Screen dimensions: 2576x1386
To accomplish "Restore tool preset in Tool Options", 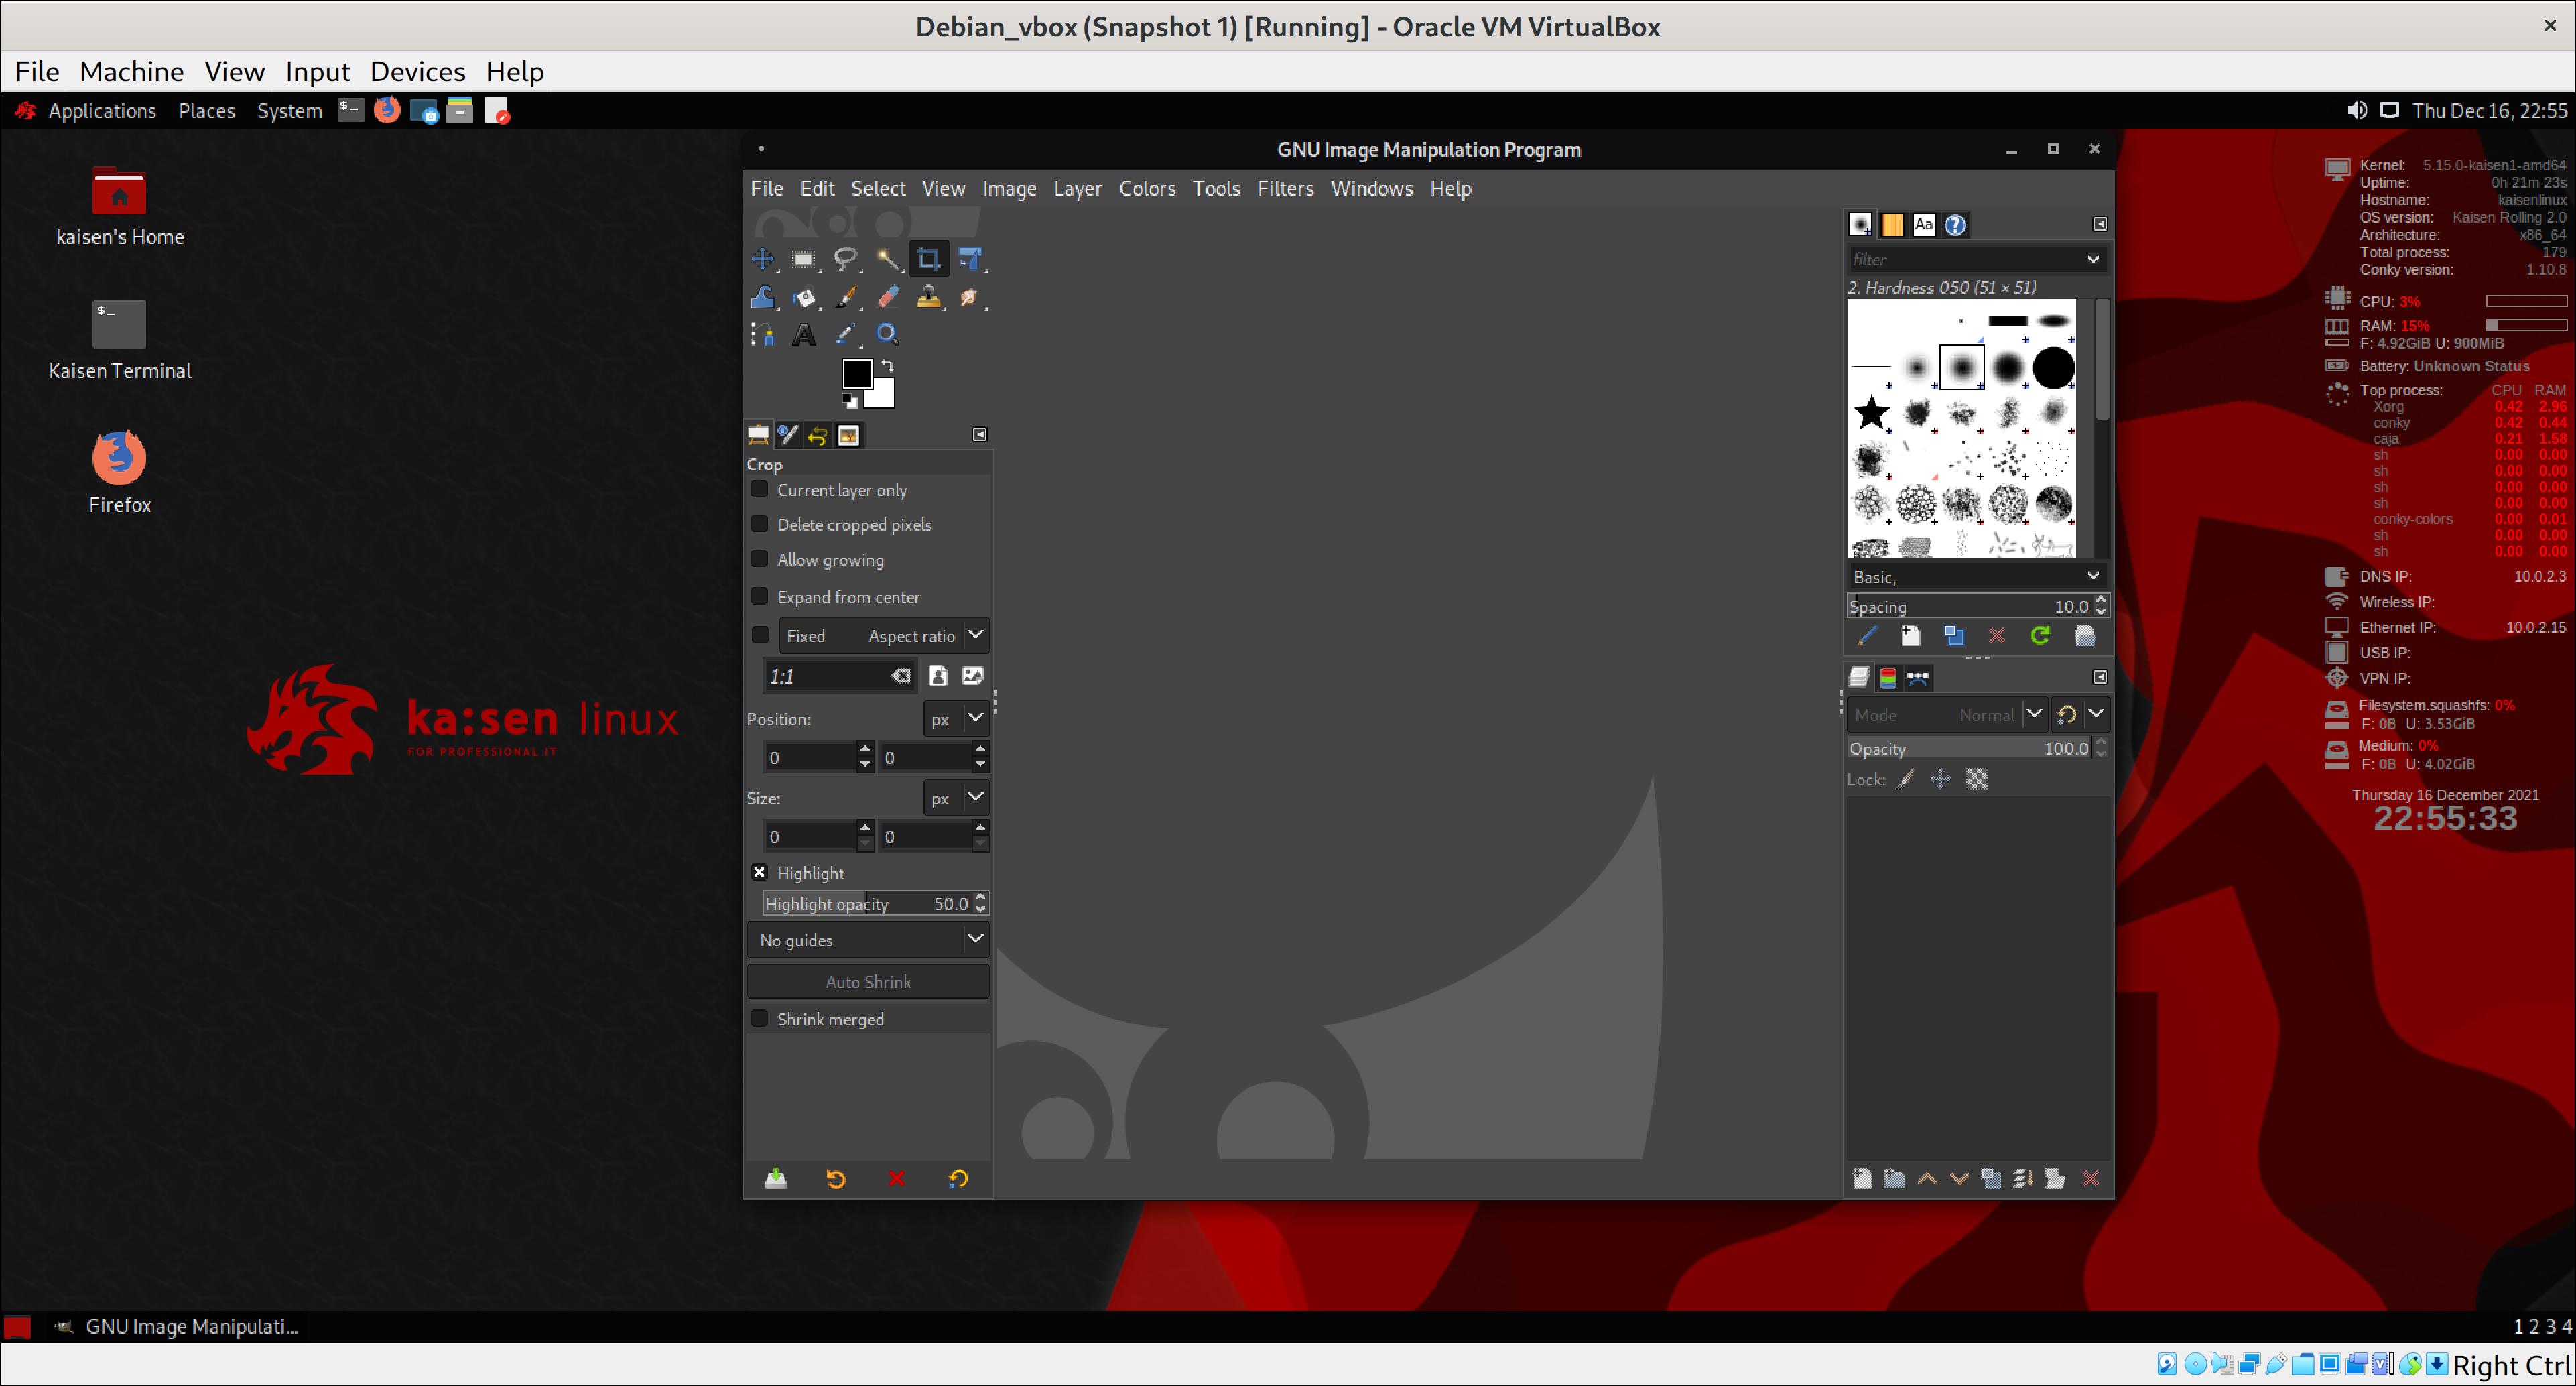I will tap(836, 1179).
